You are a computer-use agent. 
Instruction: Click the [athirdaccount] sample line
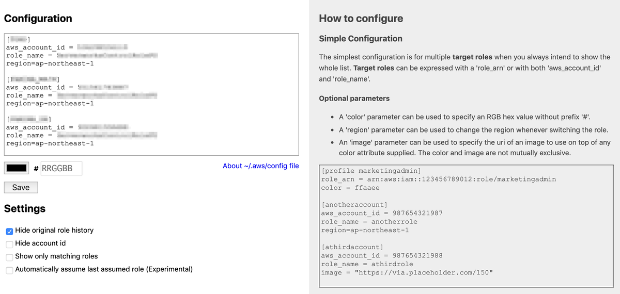(352, 247)
